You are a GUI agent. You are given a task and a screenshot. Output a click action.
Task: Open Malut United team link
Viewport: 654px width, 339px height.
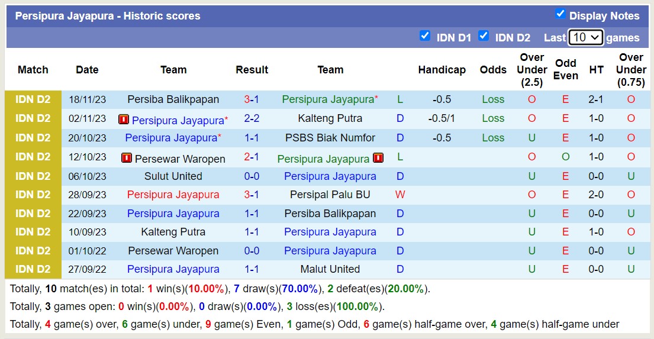[x=330, y=269]
